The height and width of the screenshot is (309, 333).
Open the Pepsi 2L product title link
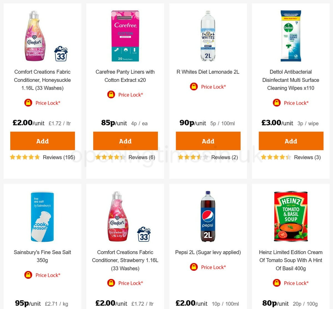tap(208, 252)
